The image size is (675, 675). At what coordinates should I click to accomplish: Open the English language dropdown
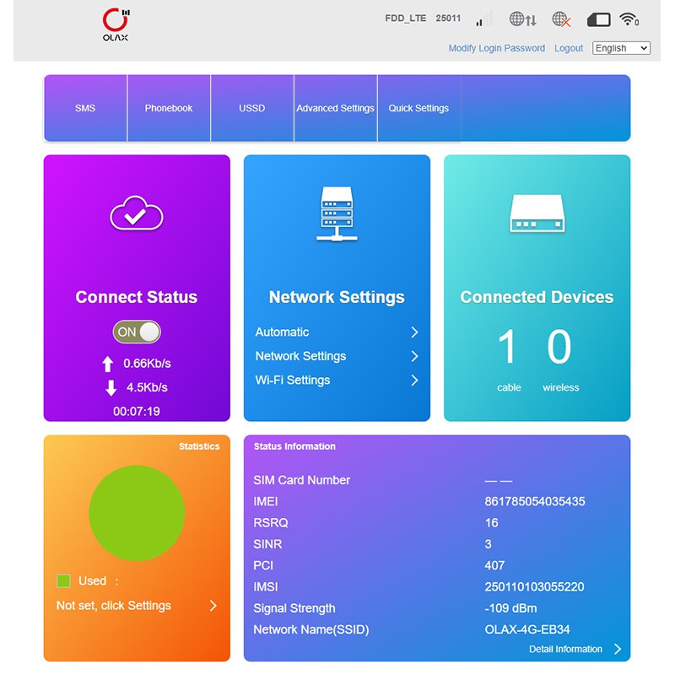[621, 48]
